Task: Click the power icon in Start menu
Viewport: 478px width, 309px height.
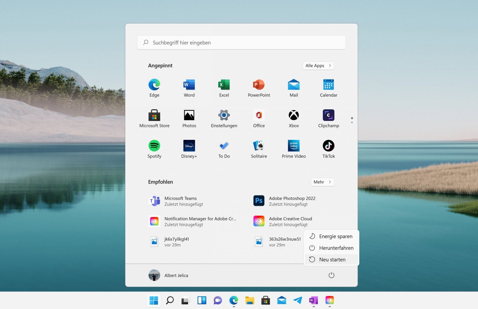Action: (331, 275)
